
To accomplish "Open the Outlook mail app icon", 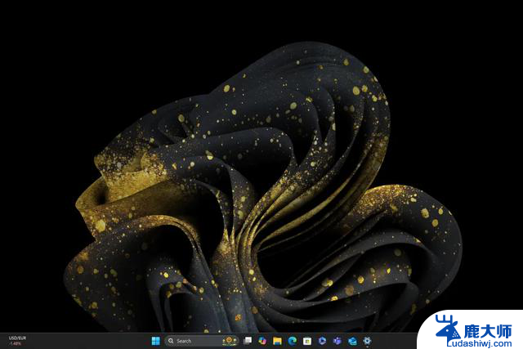I will [x=352, y=341].
